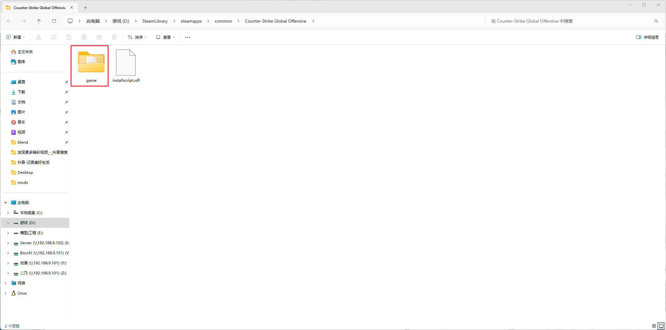666x330 pixels.
Task: Click the Refresh icon in navigation bar
Action: click(54, 21)
